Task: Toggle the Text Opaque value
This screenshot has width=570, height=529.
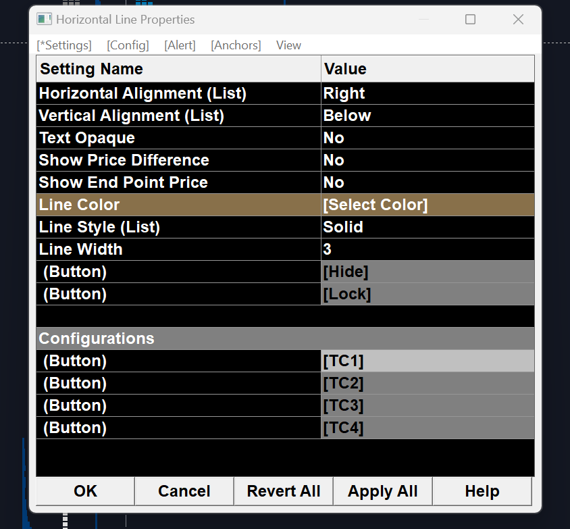Action: 427,138
